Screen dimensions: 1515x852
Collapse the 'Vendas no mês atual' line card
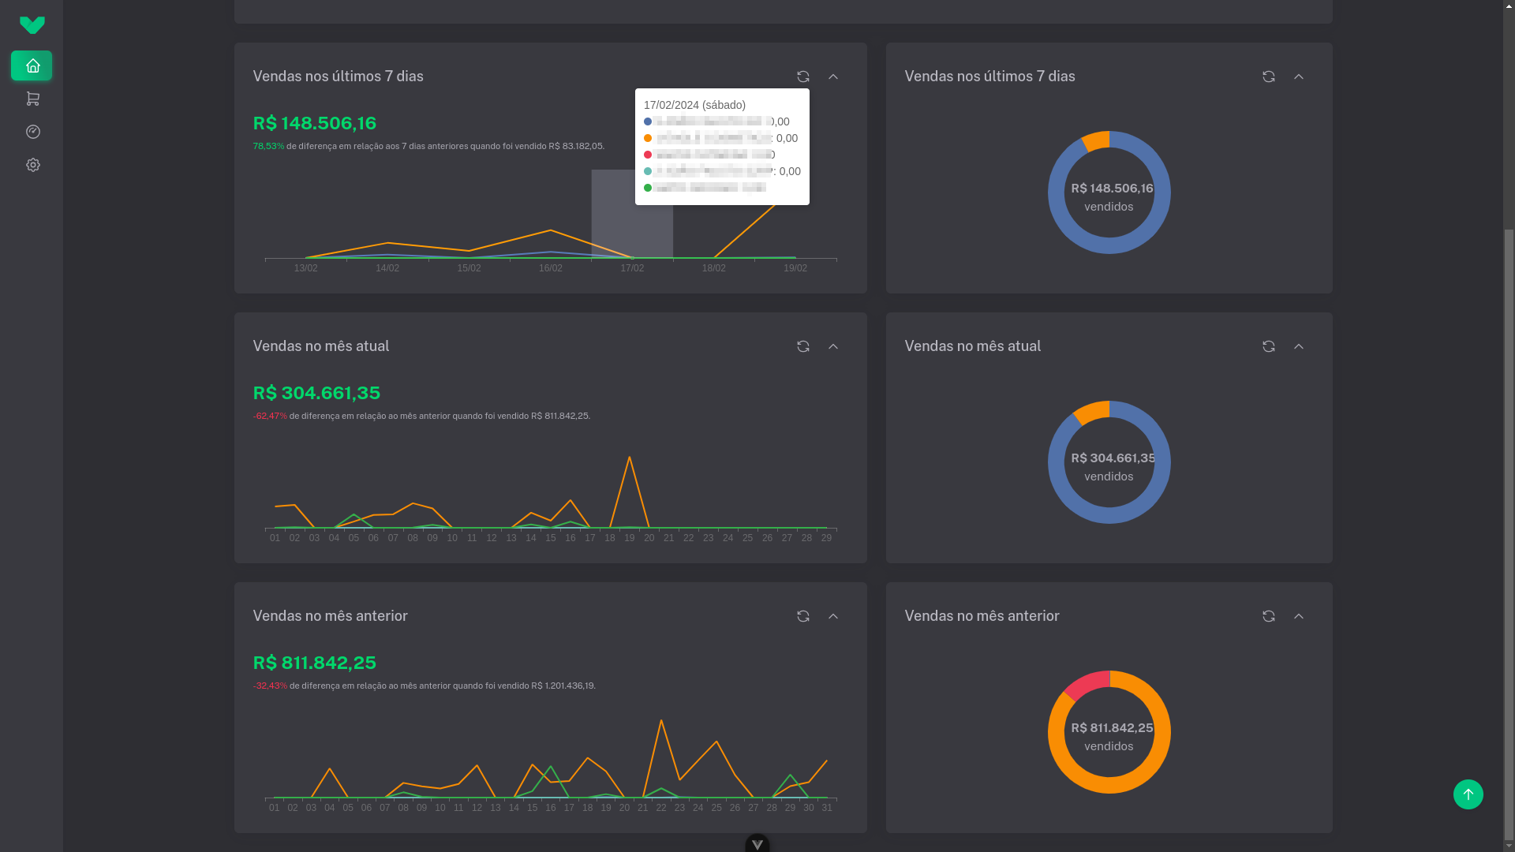832,346
